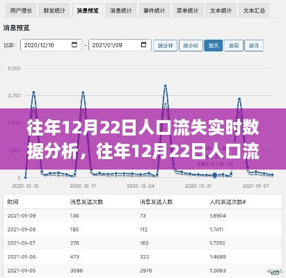The width and height of the screenshot is (286, 278).
Task: Go to the 事件统计 tab
Action: point(154,10)
